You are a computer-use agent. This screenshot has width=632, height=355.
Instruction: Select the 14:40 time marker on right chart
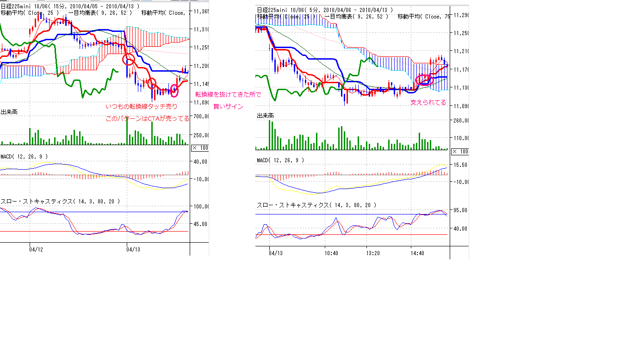coord(417,253)
